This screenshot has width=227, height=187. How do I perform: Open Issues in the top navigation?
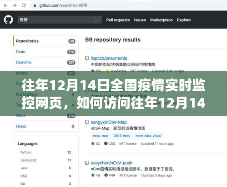pos(140,20)
